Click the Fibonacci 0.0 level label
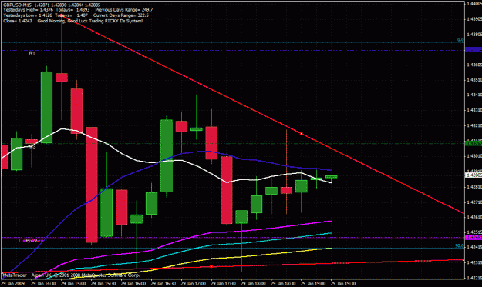This screenshot has height=287, width=482. (x=460, y=40)
